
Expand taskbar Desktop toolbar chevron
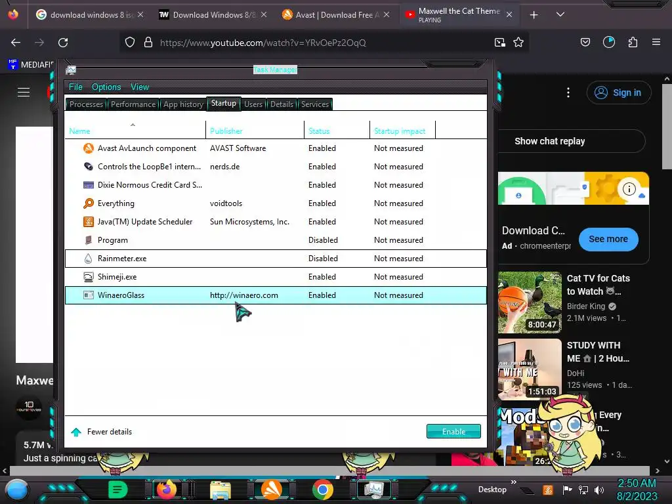pos(514,482)
